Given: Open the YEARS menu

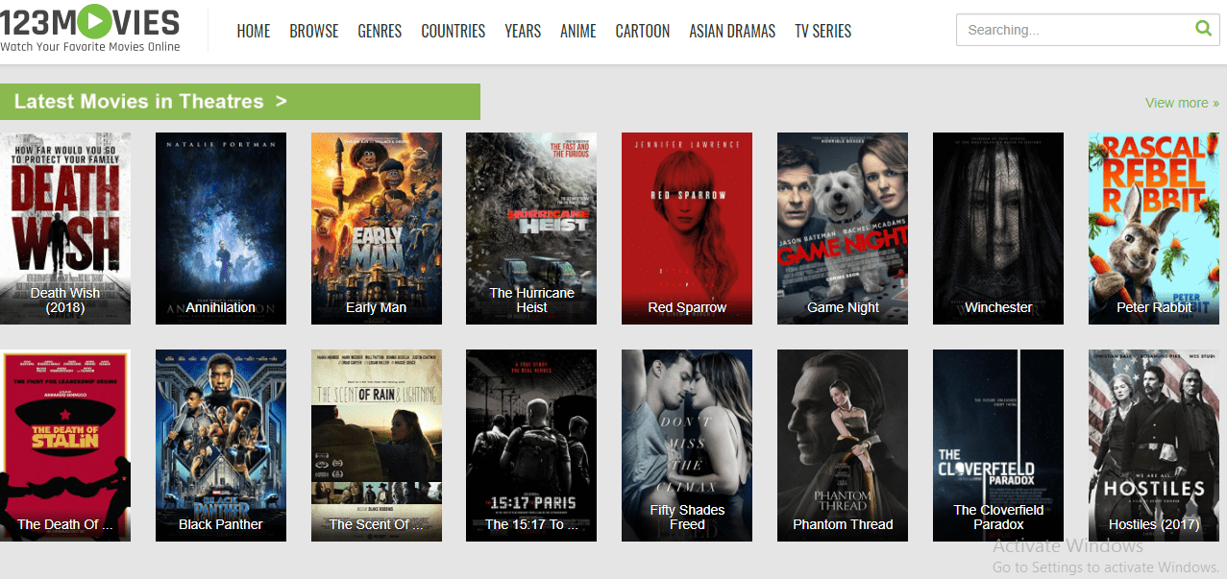Looking at the screenshot, I should 523,31.
